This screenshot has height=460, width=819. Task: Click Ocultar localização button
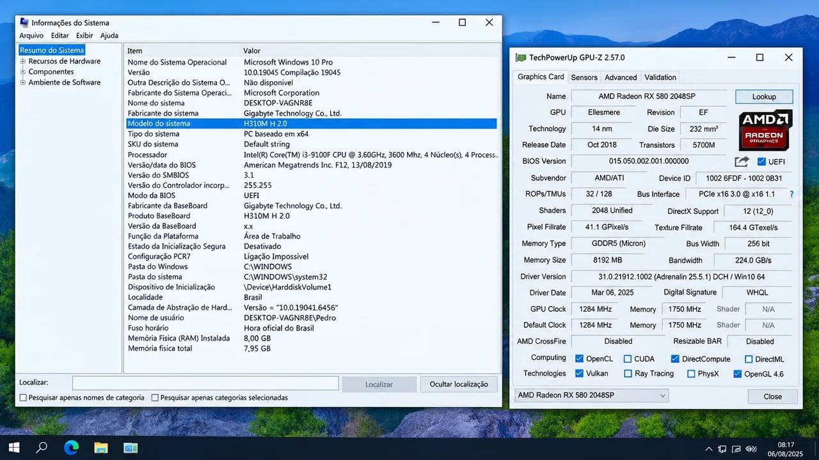click(x=459, y=384)
